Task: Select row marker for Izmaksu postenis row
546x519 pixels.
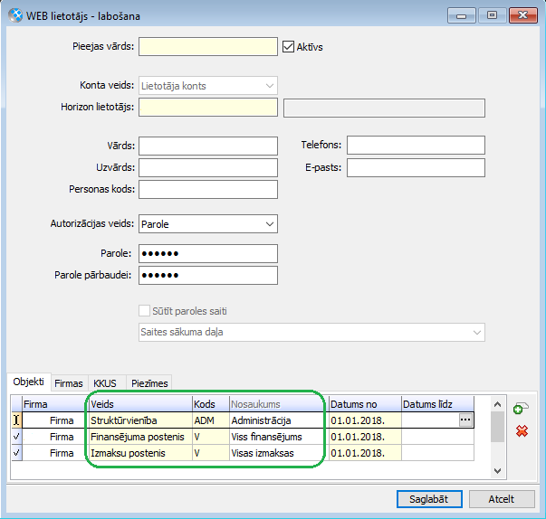Action: pos(16,453)
